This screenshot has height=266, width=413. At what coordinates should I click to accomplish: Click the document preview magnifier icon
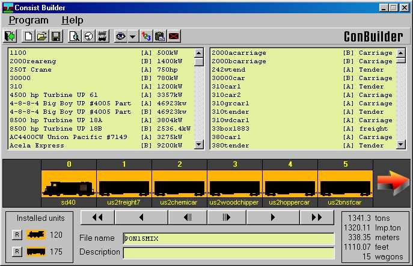point(75,36)
